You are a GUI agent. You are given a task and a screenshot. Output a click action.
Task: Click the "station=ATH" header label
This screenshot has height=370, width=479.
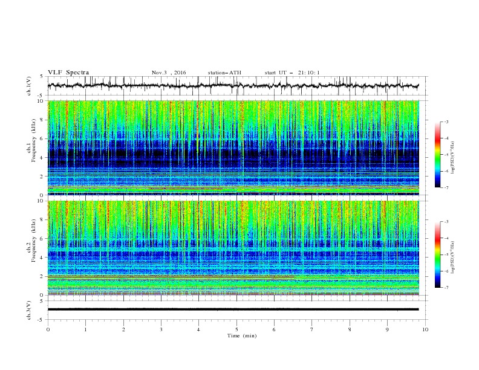224,73
